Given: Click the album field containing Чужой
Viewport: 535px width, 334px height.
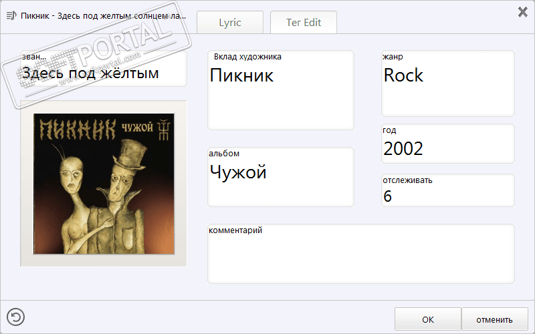Looking at the screenshot, I should [281, 177].
